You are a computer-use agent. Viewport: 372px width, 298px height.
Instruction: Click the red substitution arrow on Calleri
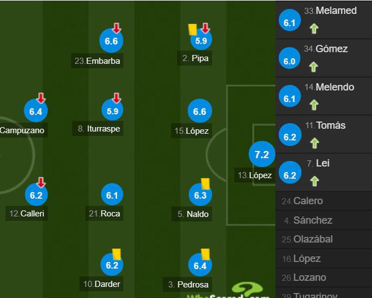tap(41, 182)
